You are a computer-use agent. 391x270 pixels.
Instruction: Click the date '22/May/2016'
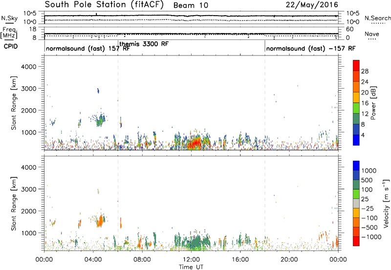(312, 5)
